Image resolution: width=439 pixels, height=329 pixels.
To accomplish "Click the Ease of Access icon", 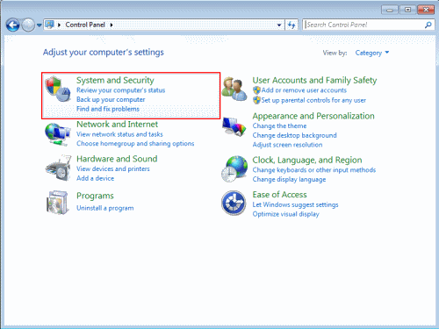I will click(x=234, y=203).
